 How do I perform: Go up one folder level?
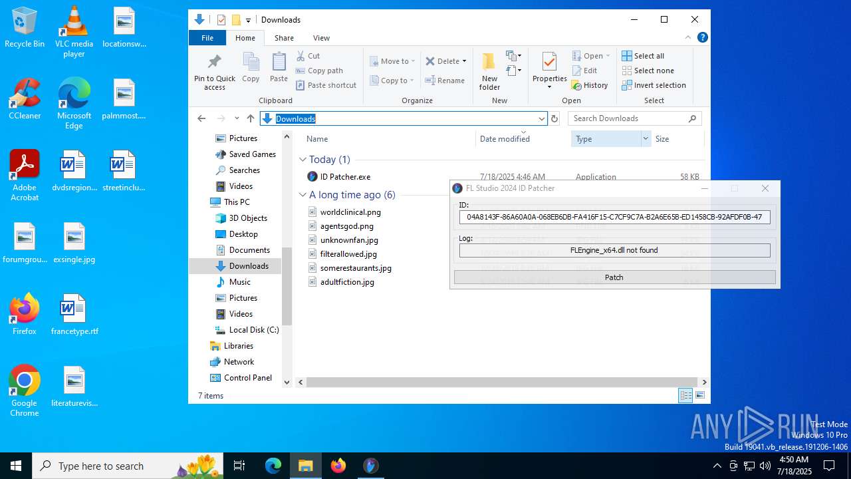[x=251, y=118]
